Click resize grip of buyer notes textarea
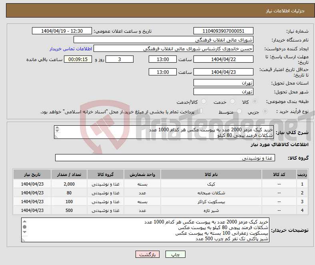Viewport: 315px width, 265px height. pyautogui.click(x=24, y=240)
